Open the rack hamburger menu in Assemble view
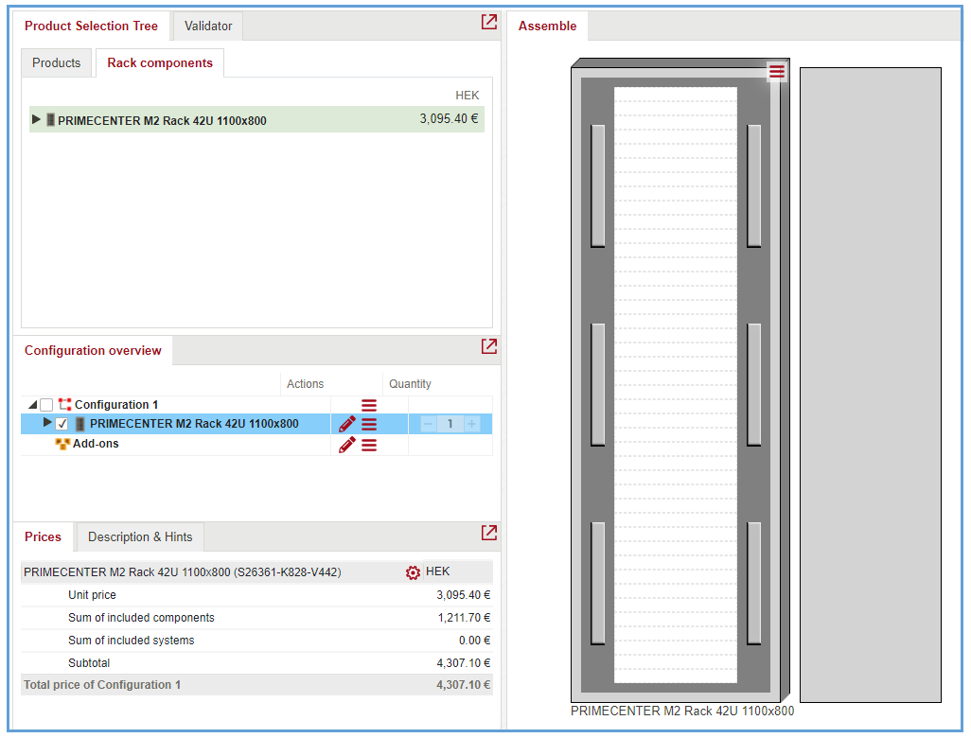The width and height of the screenshot is (971, 738). pyautogui.click(x=777, y=72)
